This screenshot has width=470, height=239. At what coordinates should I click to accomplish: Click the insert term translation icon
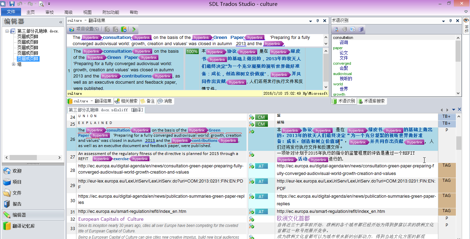(x=344, y=29)
